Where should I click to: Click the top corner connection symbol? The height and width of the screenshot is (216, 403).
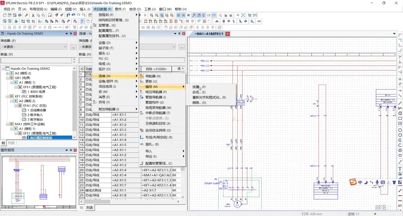(400, 35)
